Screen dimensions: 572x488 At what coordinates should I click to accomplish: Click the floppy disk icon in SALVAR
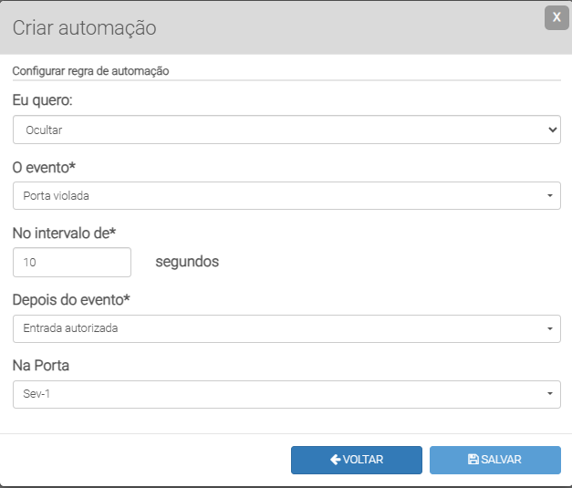coord(473,460)
